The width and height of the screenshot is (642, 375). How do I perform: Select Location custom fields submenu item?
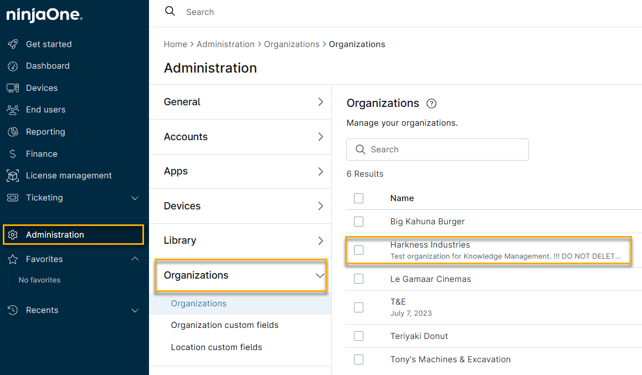click(x=216, y=347)
